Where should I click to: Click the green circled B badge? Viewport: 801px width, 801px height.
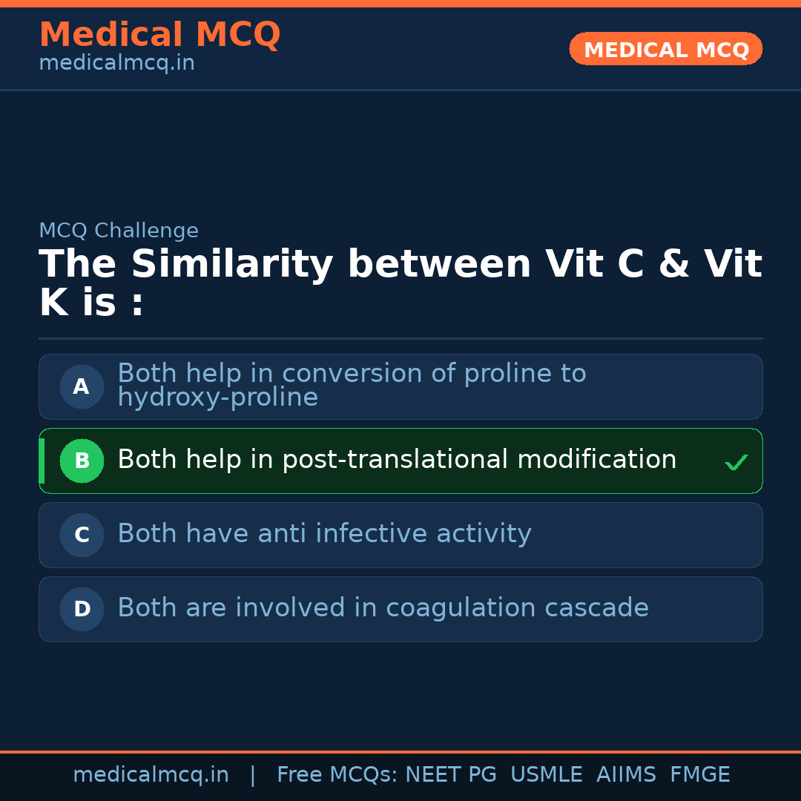[x=82, y=461]
